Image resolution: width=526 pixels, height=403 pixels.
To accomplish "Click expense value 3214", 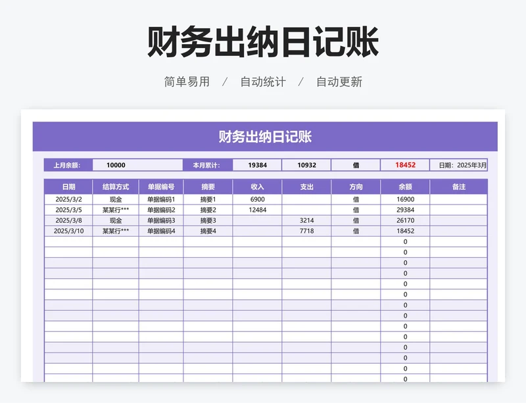I will point(306,220).
